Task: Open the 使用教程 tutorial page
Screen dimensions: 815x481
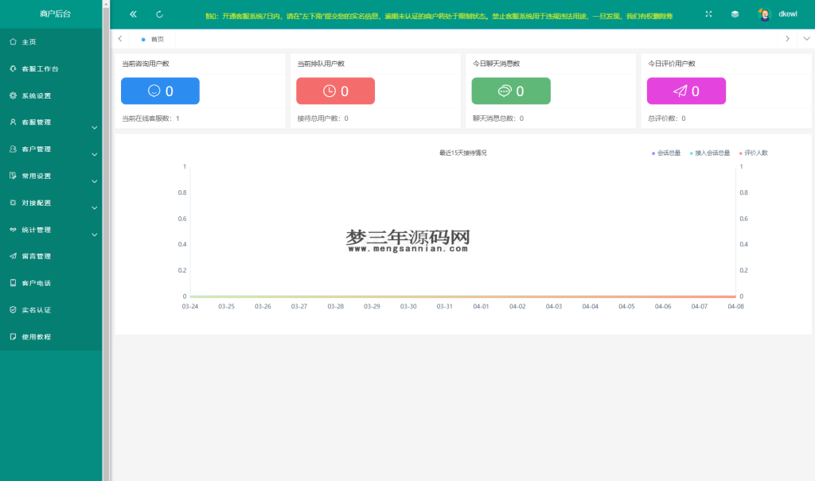Action: pyautogui.click(x=36, y=336)
